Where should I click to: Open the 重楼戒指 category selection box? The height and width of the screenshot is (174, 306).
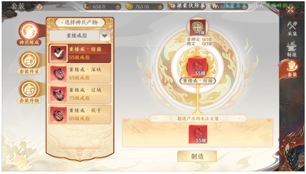pyautogui.click(x=80, y=36)
